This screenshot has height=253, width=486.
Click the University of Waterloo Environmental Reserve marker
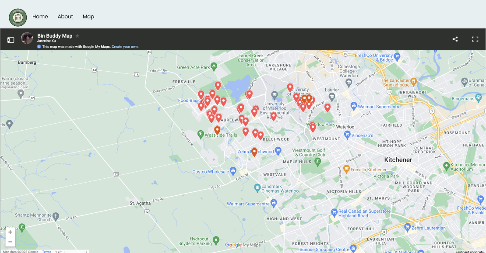coord(274,95)
